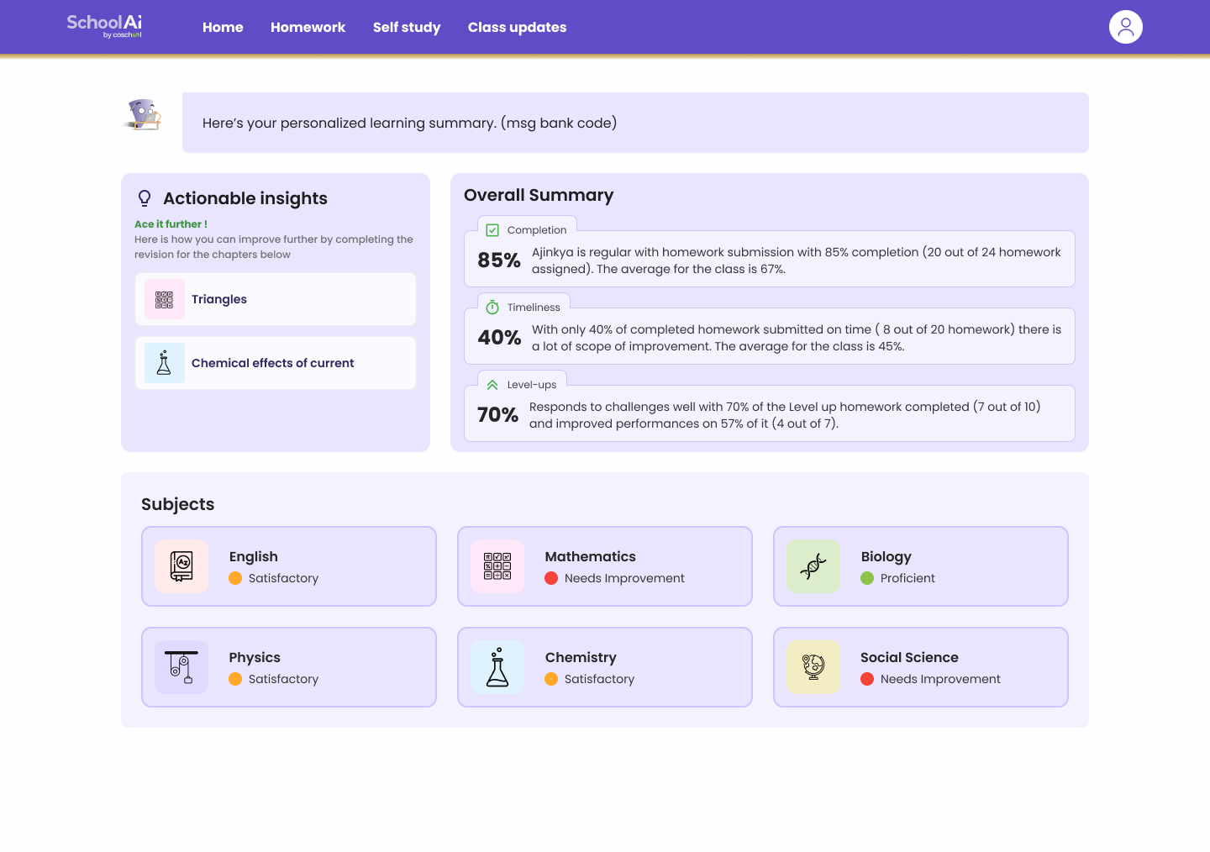Click the orange status dot under Physics
The width and height of the screenshot is (1210, 852).
[235, 679]
